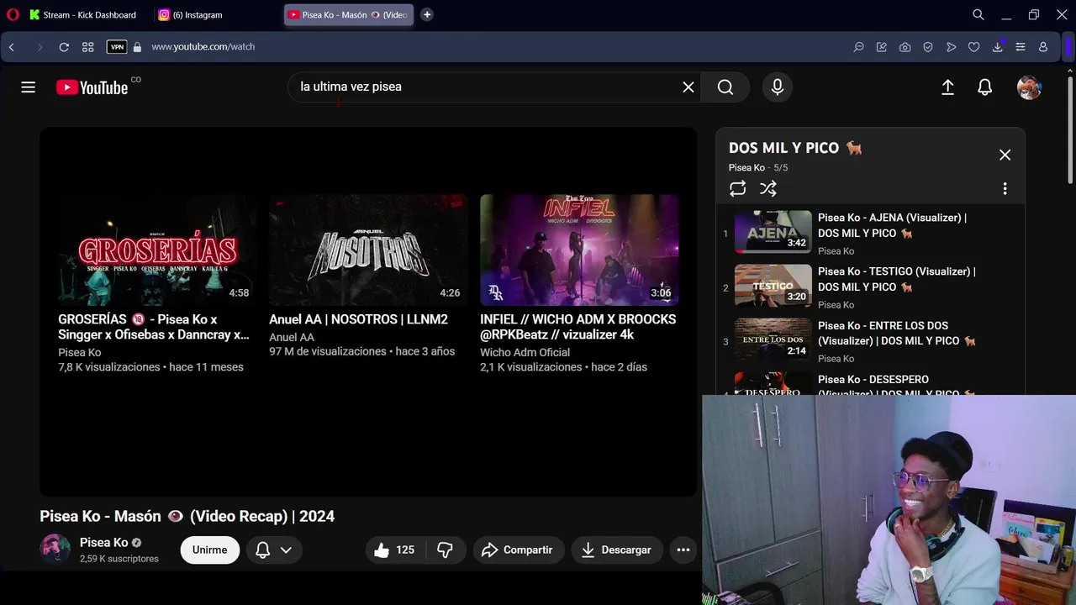
Task: Open playlist three-dot options menu
Action: click(x=1005, y=189)
